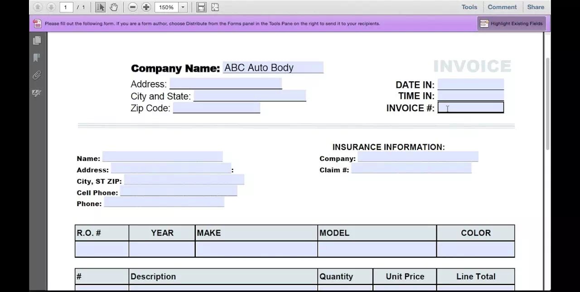Zoom out with the minus button

tap(133, 7)
